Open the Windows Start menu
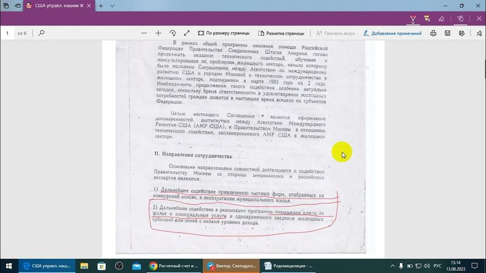 pyautogui.click(x=9, y=266)
